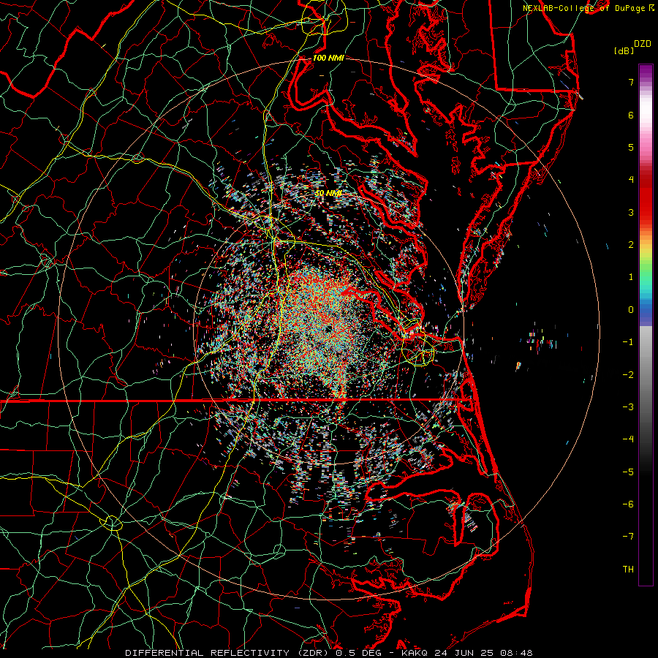
Task: Click the 2 value on the scale
Action: click(631, 245)
